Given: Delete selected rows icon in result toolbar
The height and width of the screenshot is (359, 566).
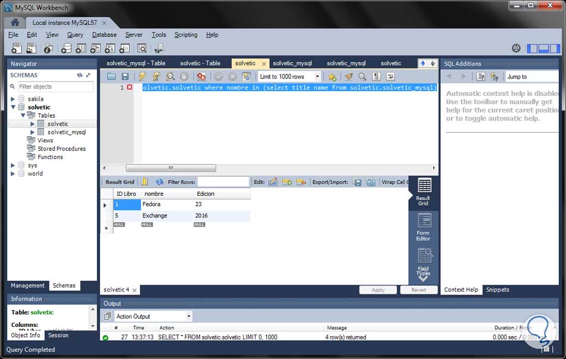Looking at the screenshot, I should [301, 182].
